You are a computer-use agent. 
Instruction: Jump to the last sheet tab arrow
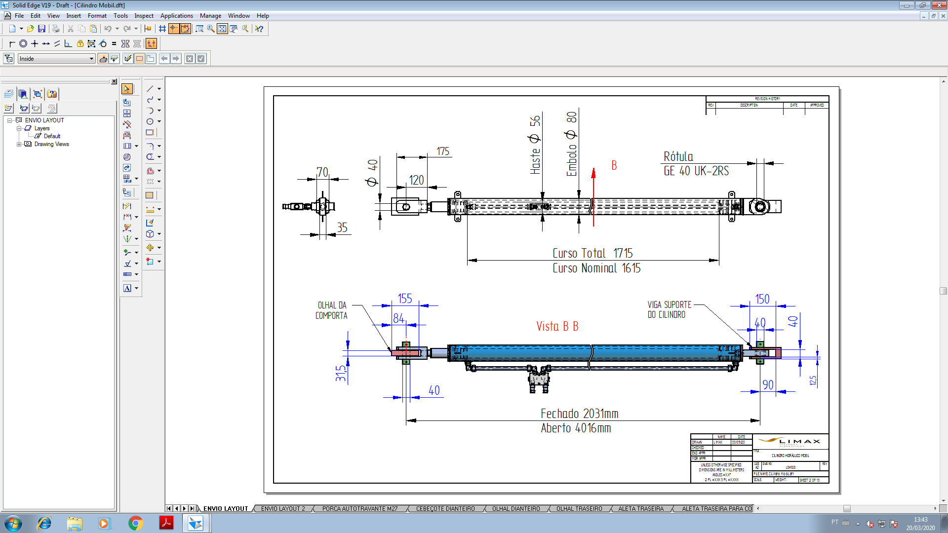(x=193, y=508)
